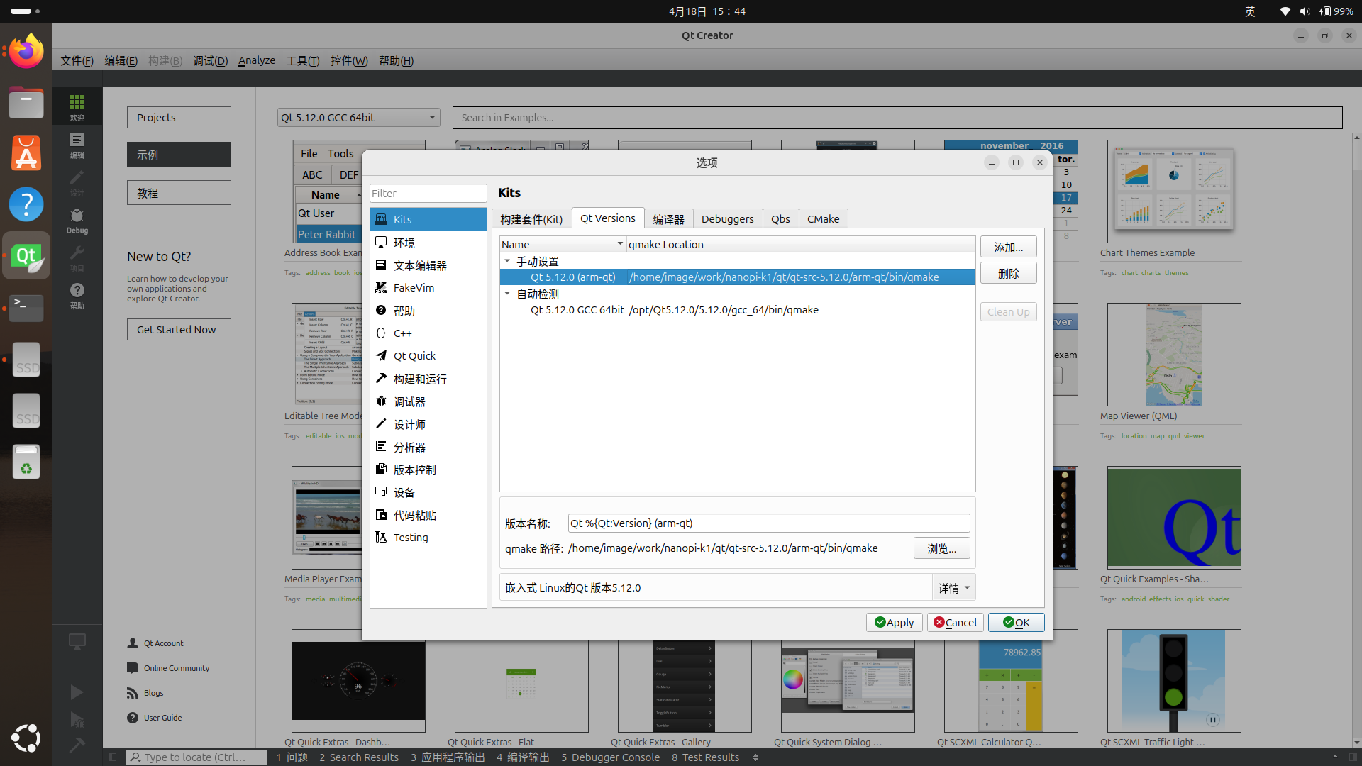
Task: Open the 版本控制 options category
Action: pos(414,470)
